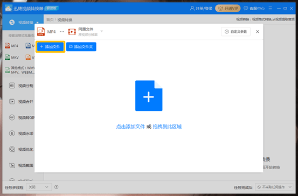Click the film strip icon beside 同原文件
The image size is (298, 196).
(72, 32)
